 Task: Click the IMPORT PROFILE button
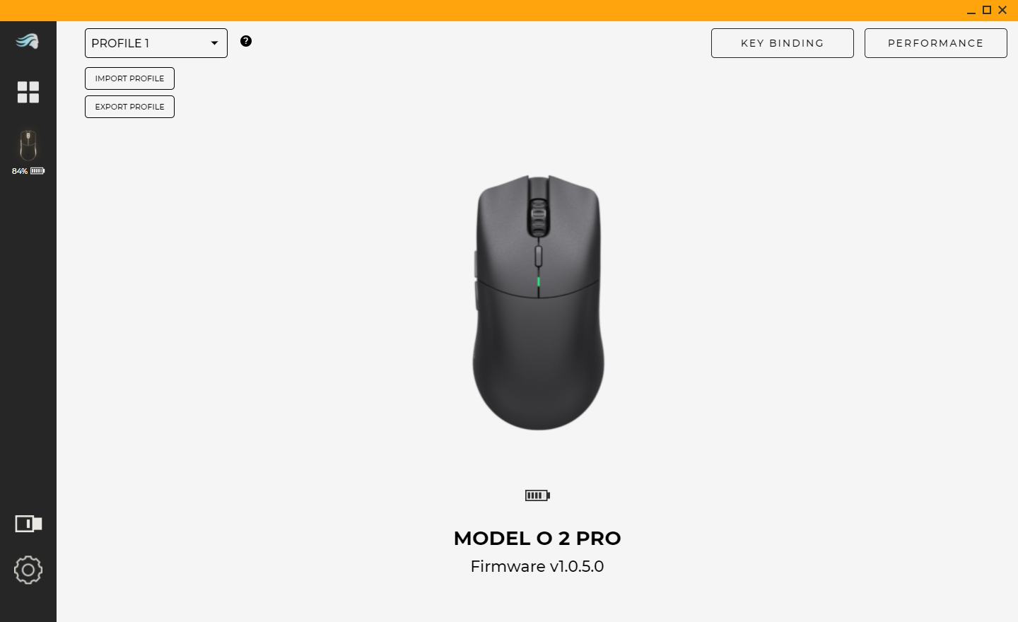[x=129, y=78]
